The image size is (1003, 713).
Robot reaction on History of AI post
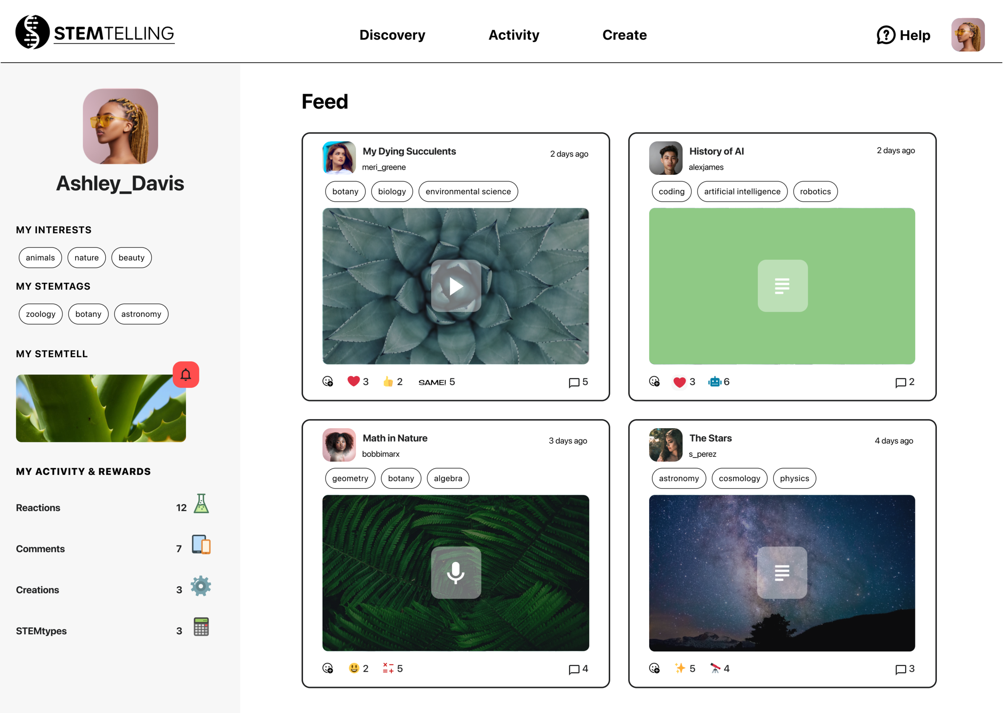(x=715, y=381)
